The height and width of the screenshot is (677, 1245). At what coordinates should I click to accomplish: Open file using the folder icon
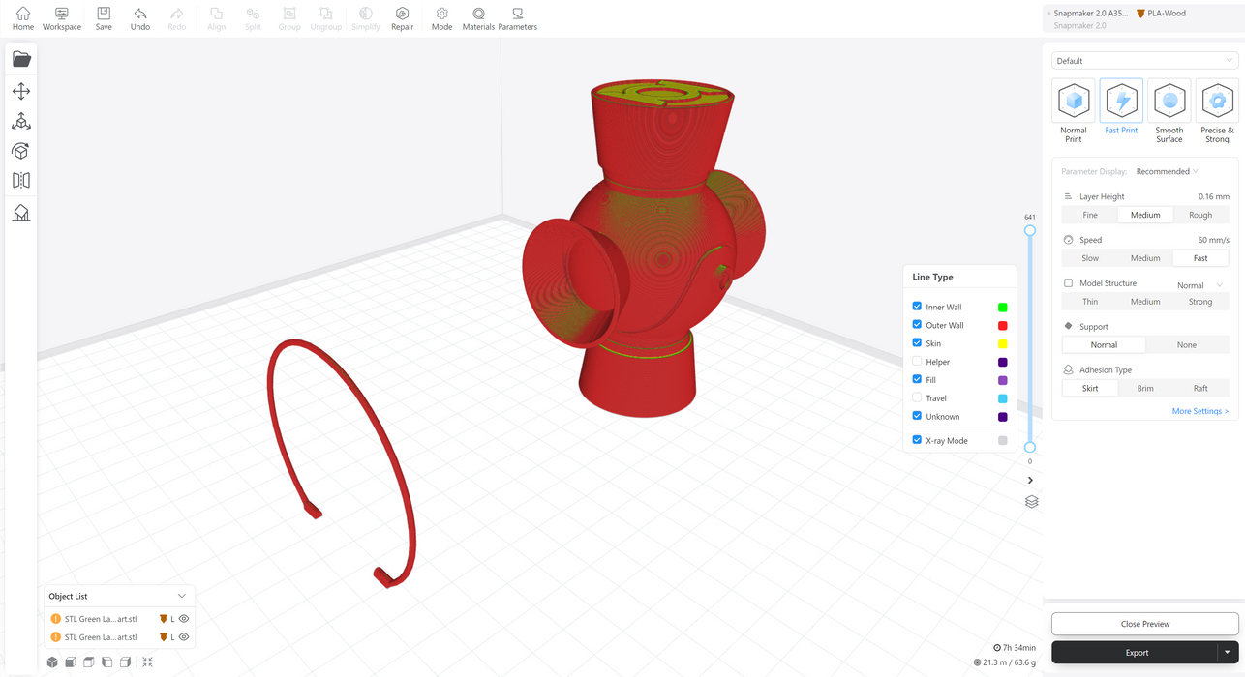click(x=21, y=59)
